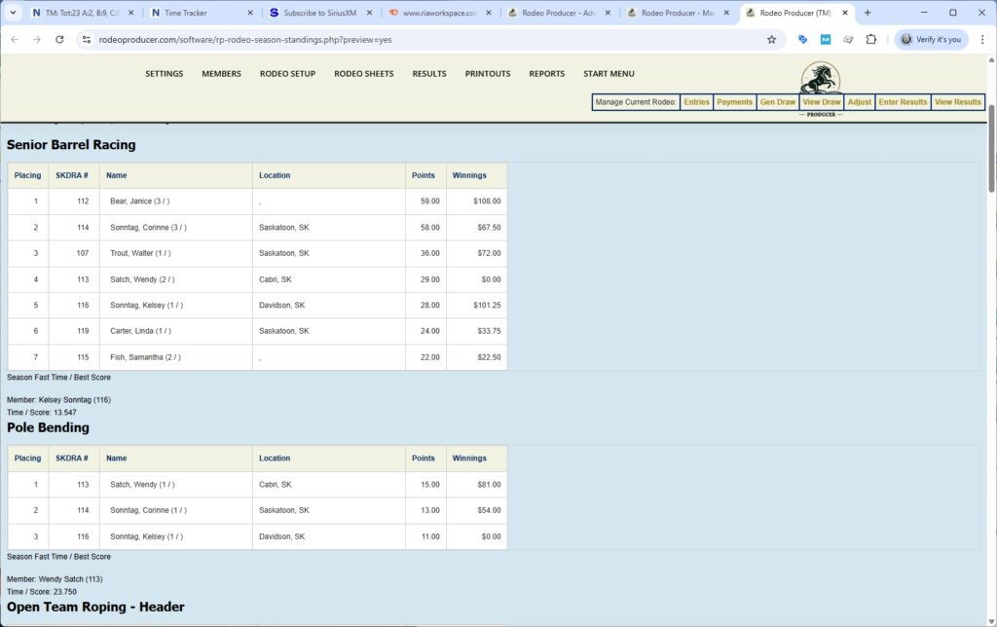Click the site information icon in address bar
Screen dimensions: 997x627
tap(87, 40)
